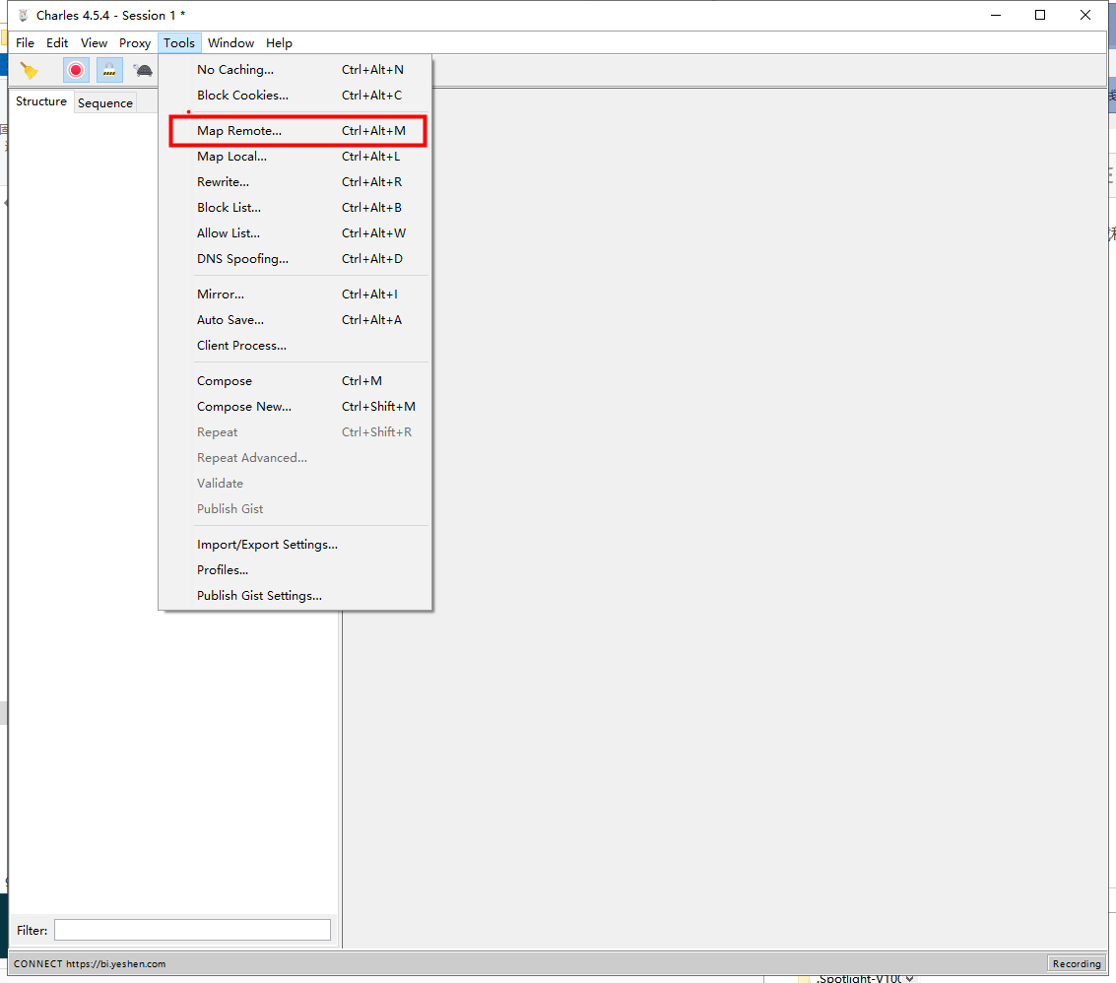Open the Help menu
1116x983 pixels.
click(x=279, y=42)
